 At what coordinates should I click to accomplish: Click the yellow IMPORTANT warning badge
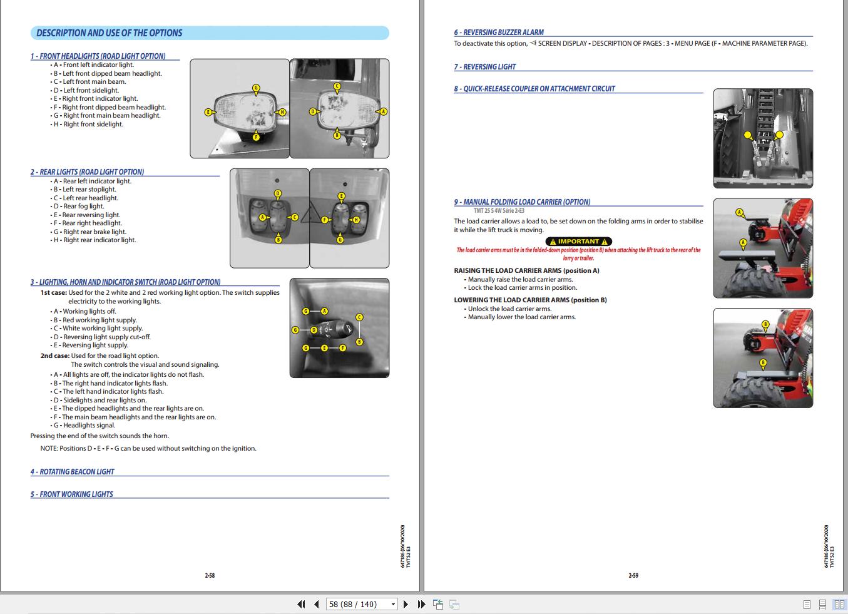click(x=578, y=242)
